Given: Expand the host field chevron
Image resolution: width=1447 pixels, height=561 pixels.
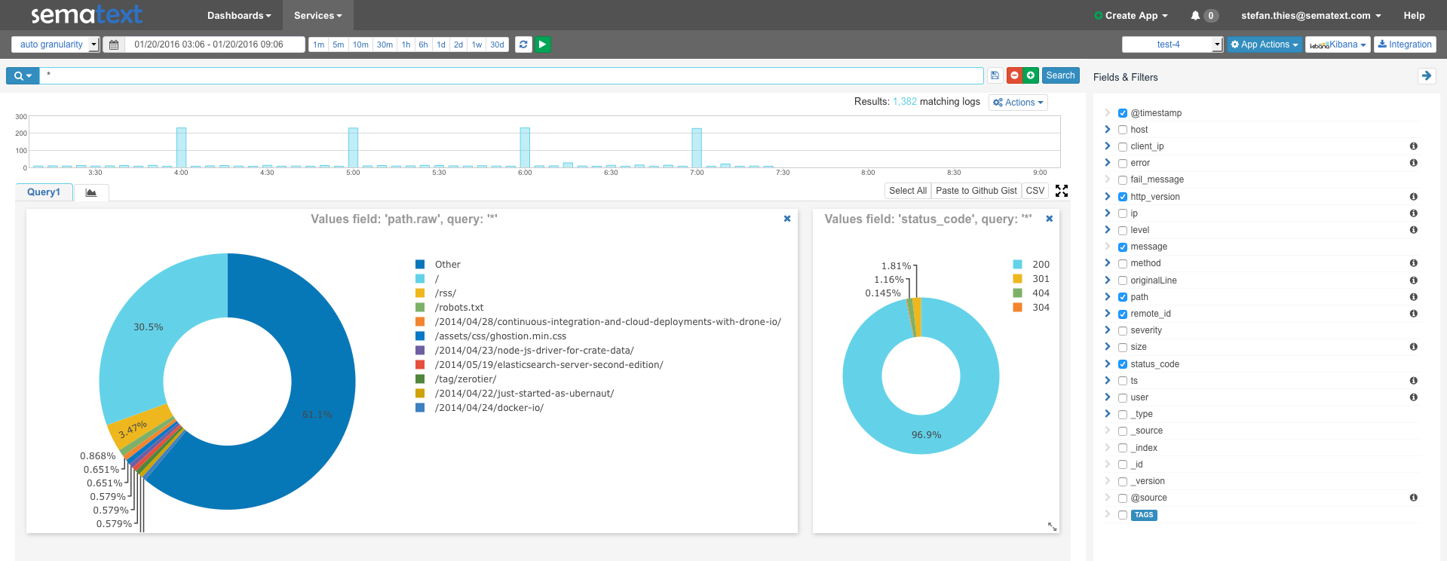Looking at the screenshot, I should pos(1108,130).
